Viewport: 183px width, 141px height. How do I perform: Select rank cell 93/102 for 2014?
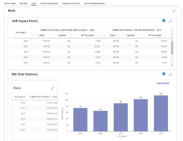116,63
